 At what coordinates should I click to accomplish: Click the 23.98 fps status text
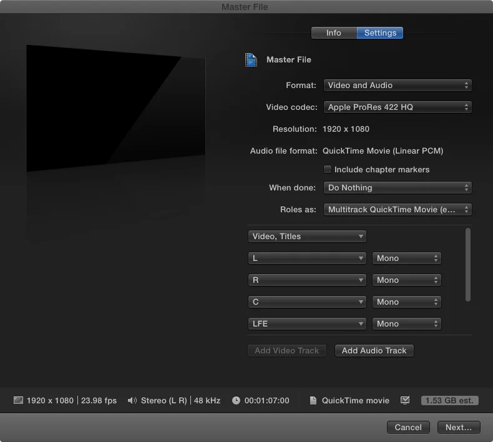99,400
